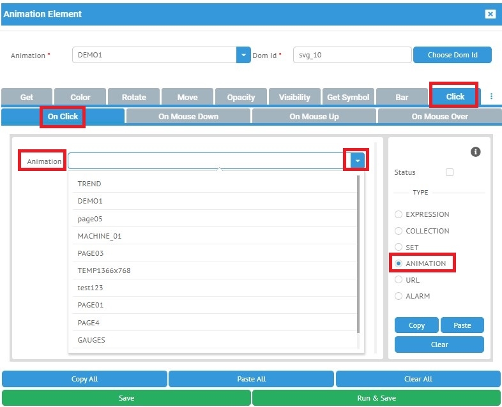Switch to the Get Symbol tab

coord(348,98)
